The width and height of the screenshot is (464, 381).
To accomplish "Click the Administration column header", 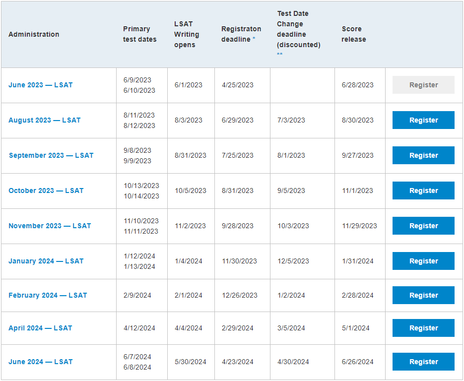I will [34, 34].
